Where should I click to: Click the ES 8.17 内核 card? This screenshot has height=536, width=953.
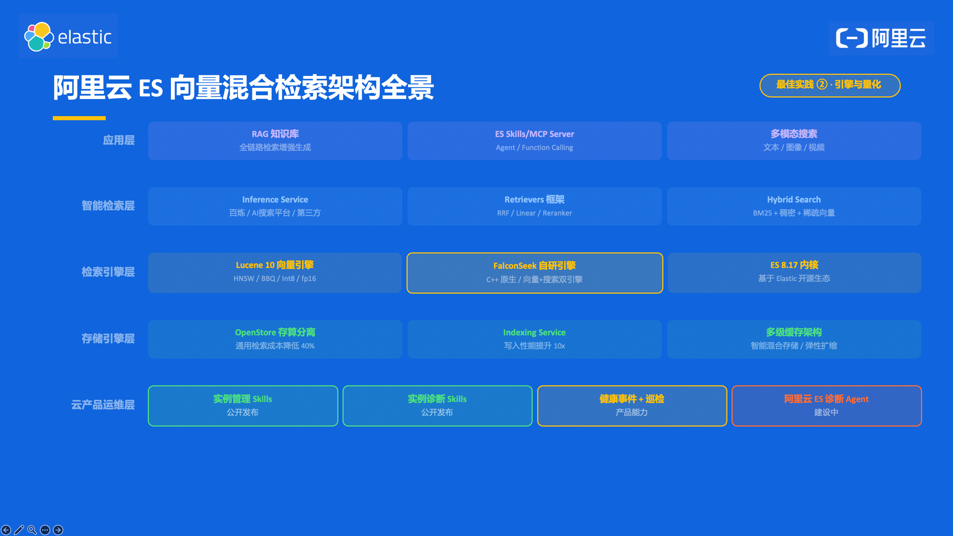pos(794,272)
